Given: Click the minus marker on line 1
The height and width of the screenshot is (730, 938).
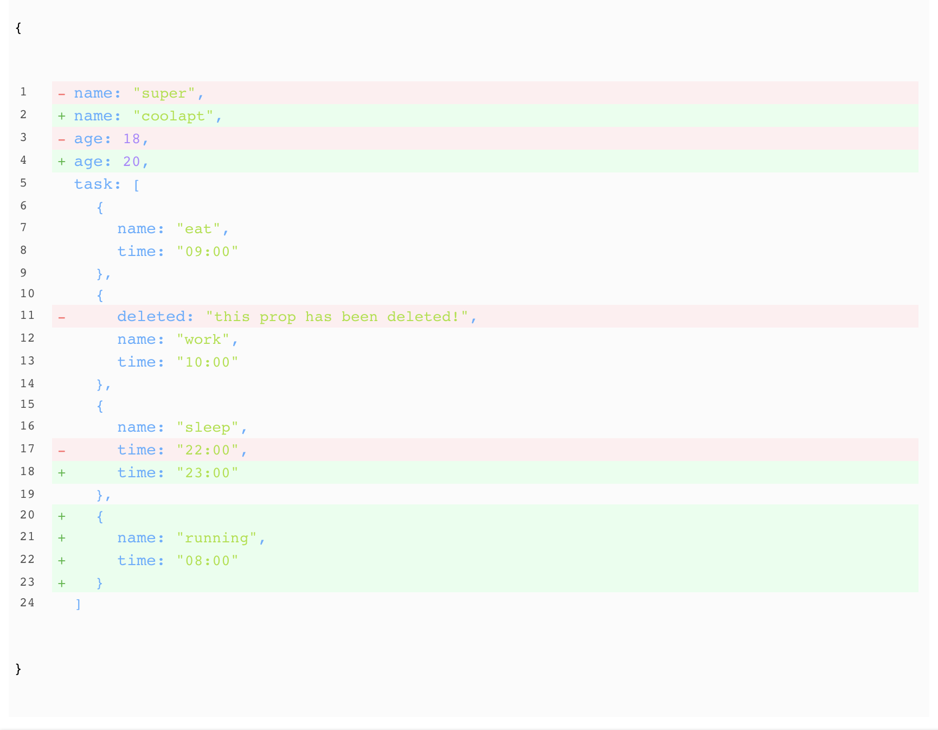Looking at the screenshot, I should click(x=62, y=94).
